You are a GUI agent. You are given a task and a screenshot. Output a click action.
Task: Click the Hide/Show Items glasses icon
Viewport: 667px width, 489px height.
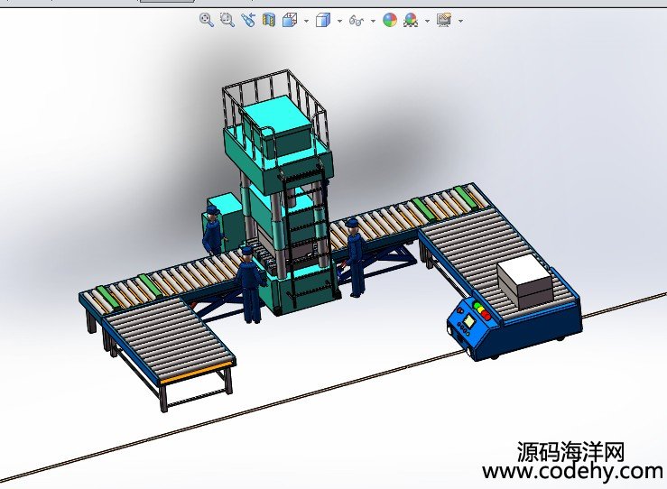357,20
